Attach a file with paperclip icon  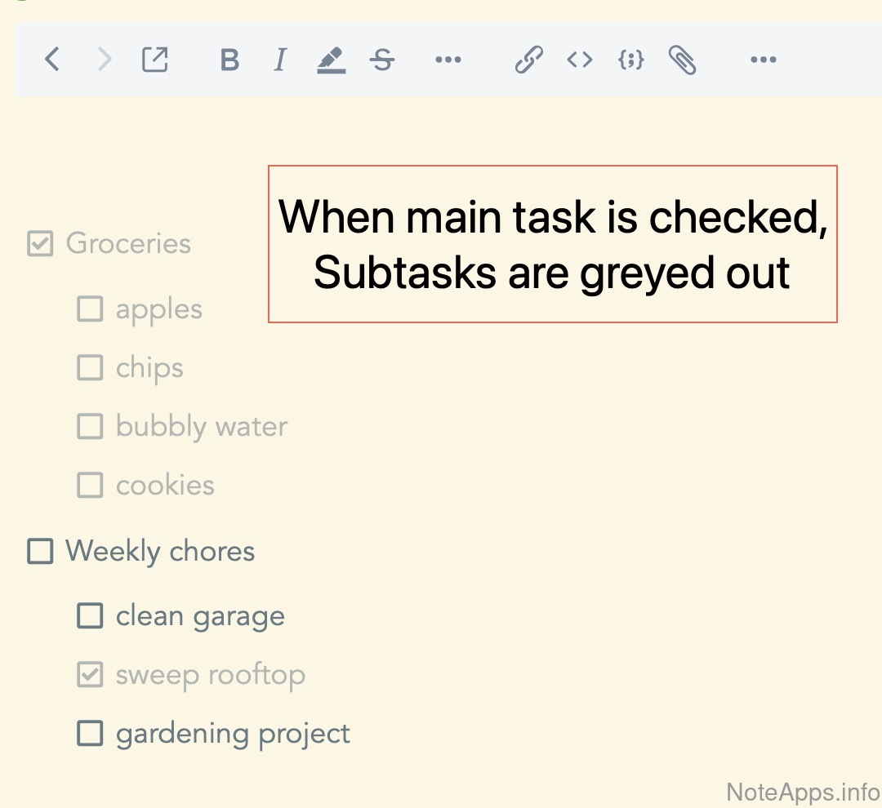682,60
